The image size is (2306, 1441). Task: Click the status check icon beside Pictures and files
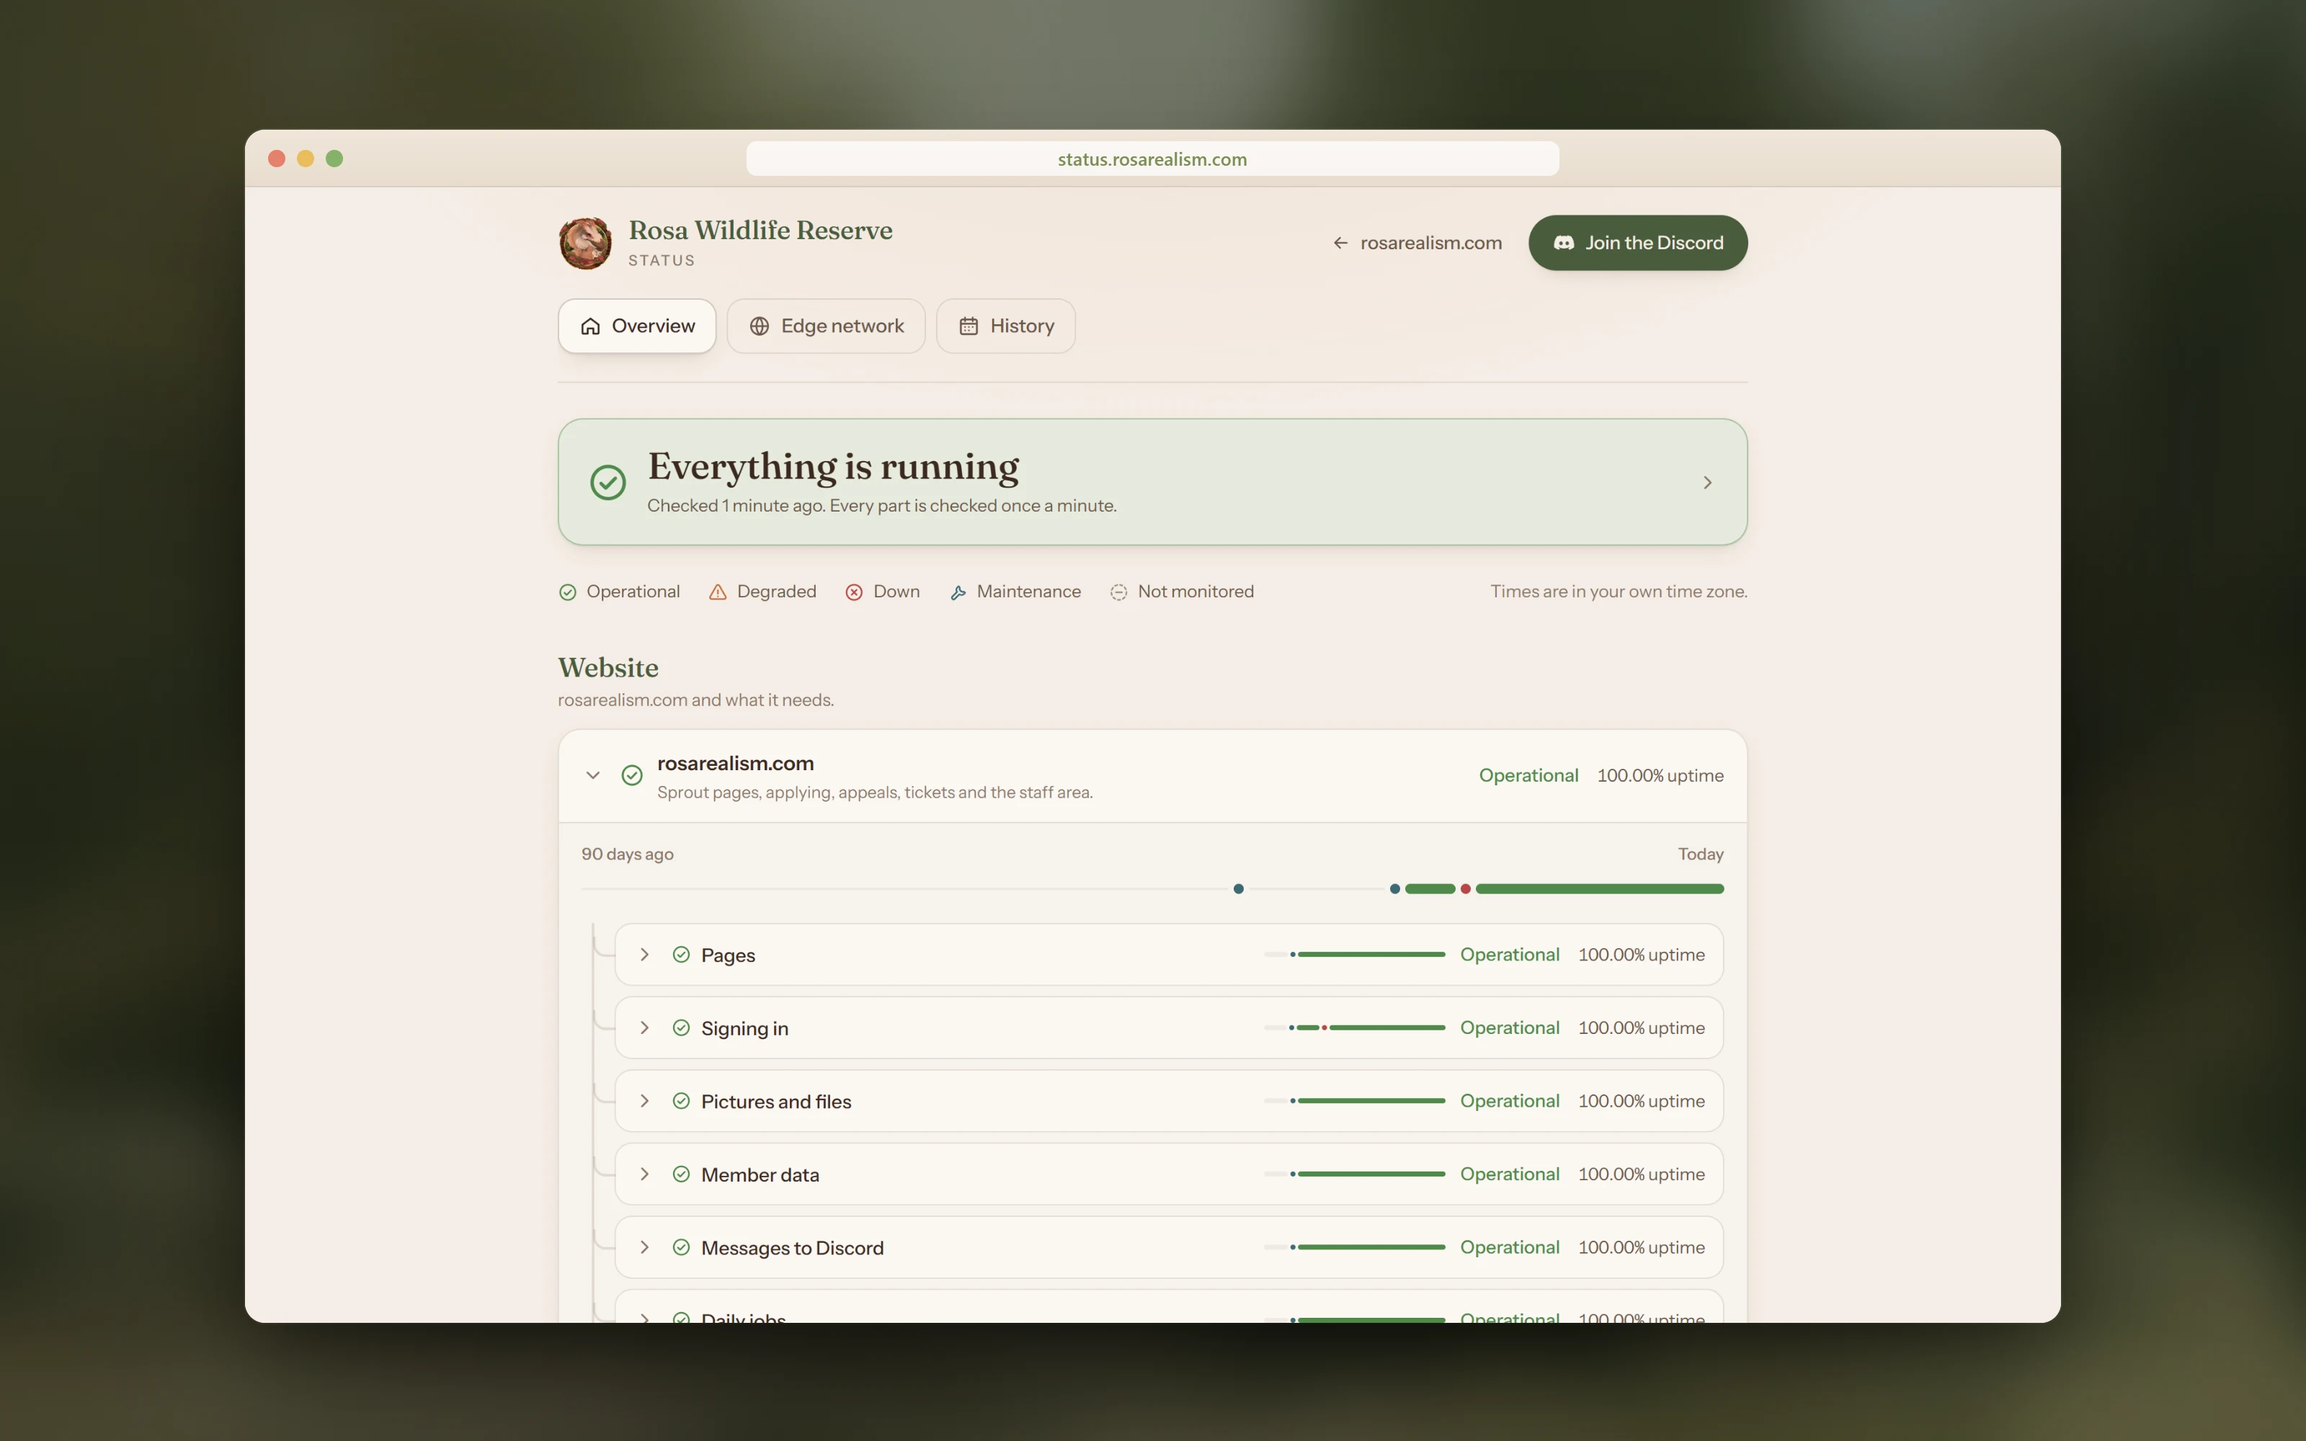click(x=681, y=1101)
